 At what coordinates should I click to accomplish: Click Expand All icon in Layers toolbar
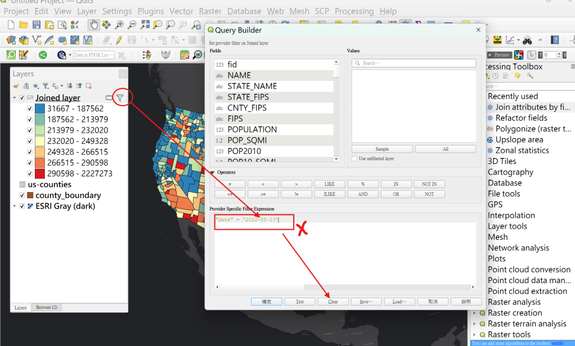69,86
